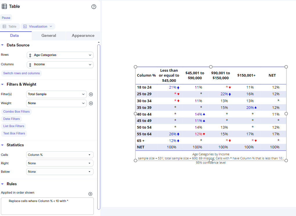Image resolution: width=296 pixels, height=216 pixels.
Task: Open the Below statistics dropdown
Action: coord(60,172)
